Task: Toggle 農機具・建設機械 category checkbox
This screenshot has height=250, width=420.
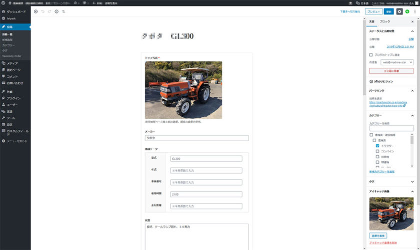Action: pos(371,135)
